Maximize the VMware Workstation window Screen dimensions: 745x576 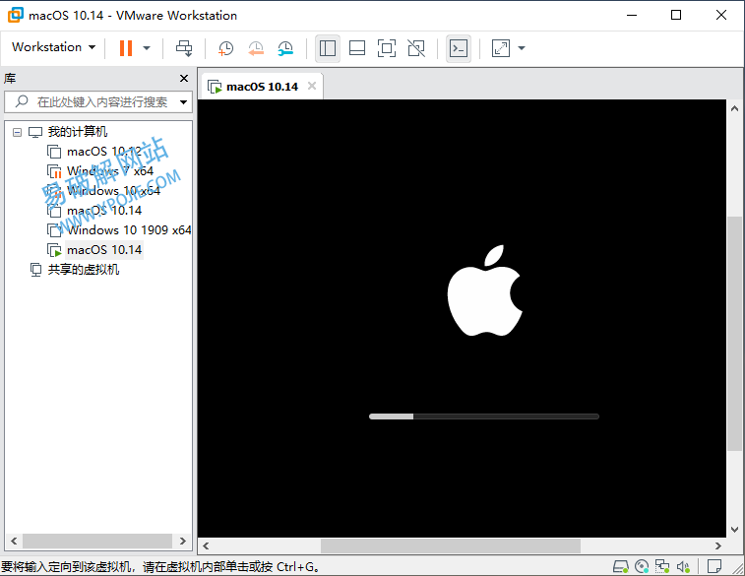pos(676,15)
